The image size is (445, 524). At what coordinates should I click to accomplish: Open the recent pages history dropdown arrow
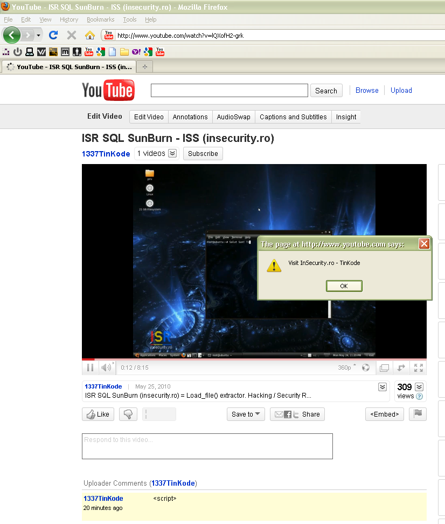click(38, 35)
